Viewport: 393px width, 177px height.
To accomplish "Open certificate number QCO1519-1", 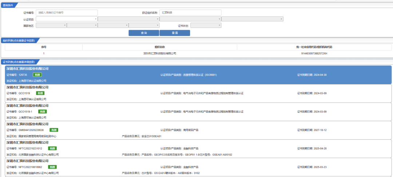I will (x=25, y=112).
